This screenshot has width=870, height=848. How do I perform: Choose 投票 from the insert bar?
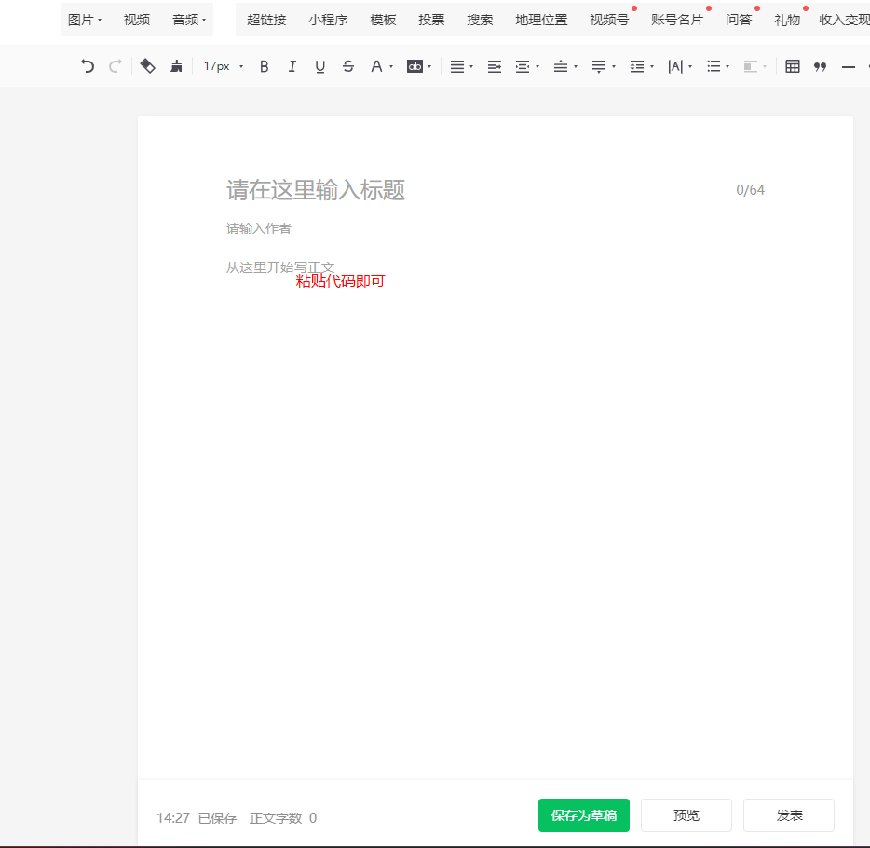[x=431, y=20]
